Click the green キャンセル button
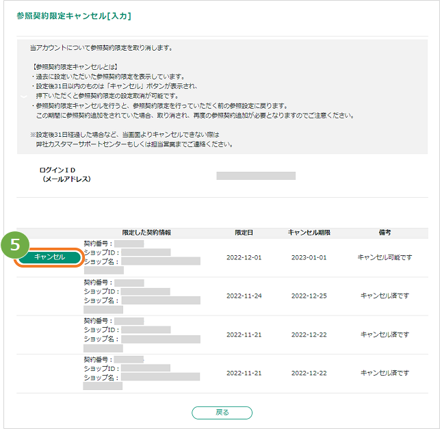 (x=49, y=257)
